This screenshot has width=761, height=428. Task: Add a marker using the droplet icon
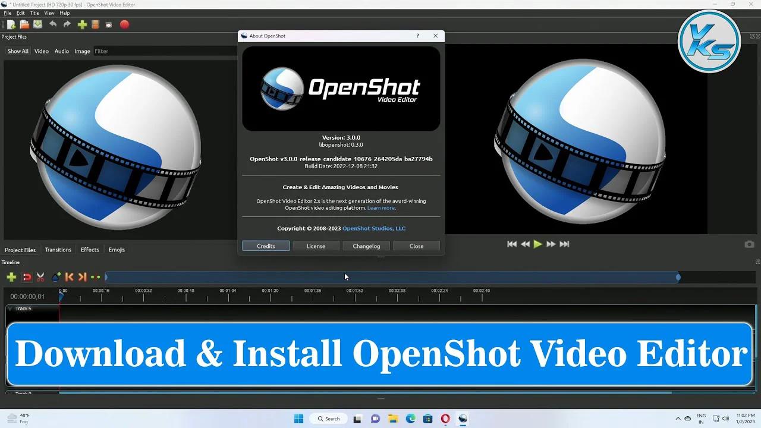55,277
